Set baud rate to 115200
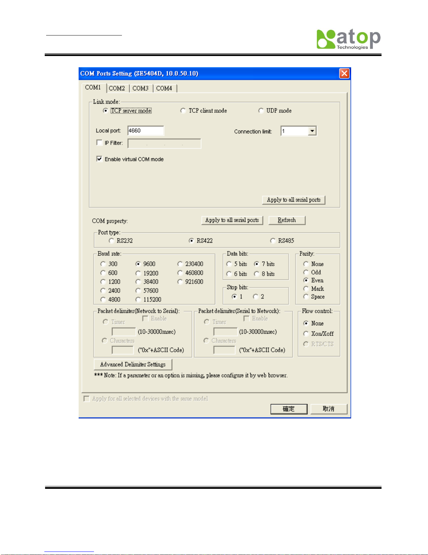This screenshot has height=555, width=428. [x=138, y=300]
